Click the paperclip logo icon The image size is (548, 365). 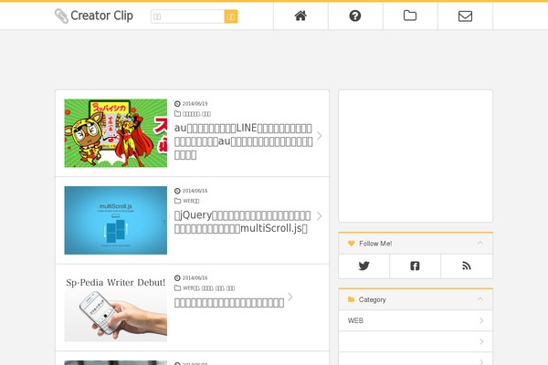[61, 16]
